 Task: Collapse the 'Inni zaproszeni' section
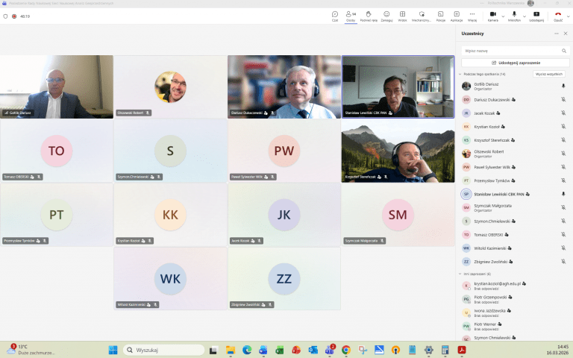tap(460, 274)
